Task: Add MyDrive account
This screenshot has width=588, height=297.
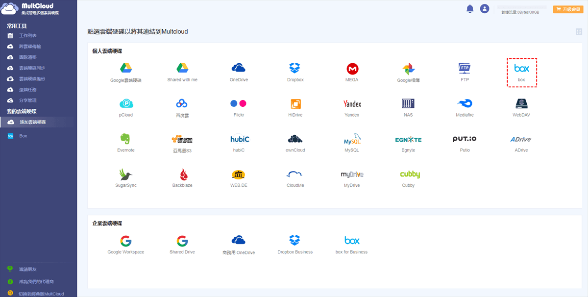Action: pos(352,174)
